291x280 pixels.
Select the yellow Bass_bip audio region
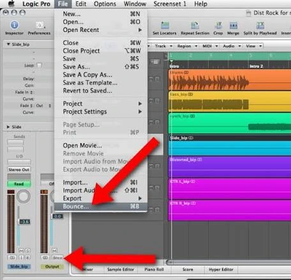(230, 102)
